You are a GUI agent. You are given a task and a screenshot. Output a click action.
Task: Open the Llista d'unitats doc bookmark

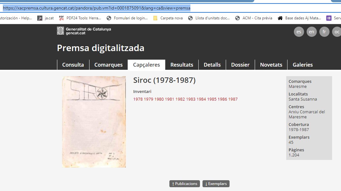click(209, 18)
